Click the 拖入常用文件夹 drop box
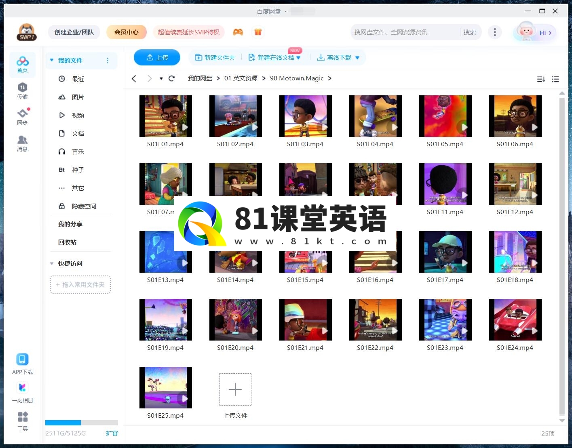The image size is (572, 448). coord(80,284)
